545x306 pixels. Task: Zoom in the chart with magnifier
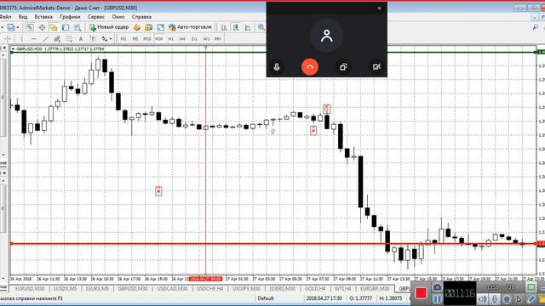coord(261,27)
